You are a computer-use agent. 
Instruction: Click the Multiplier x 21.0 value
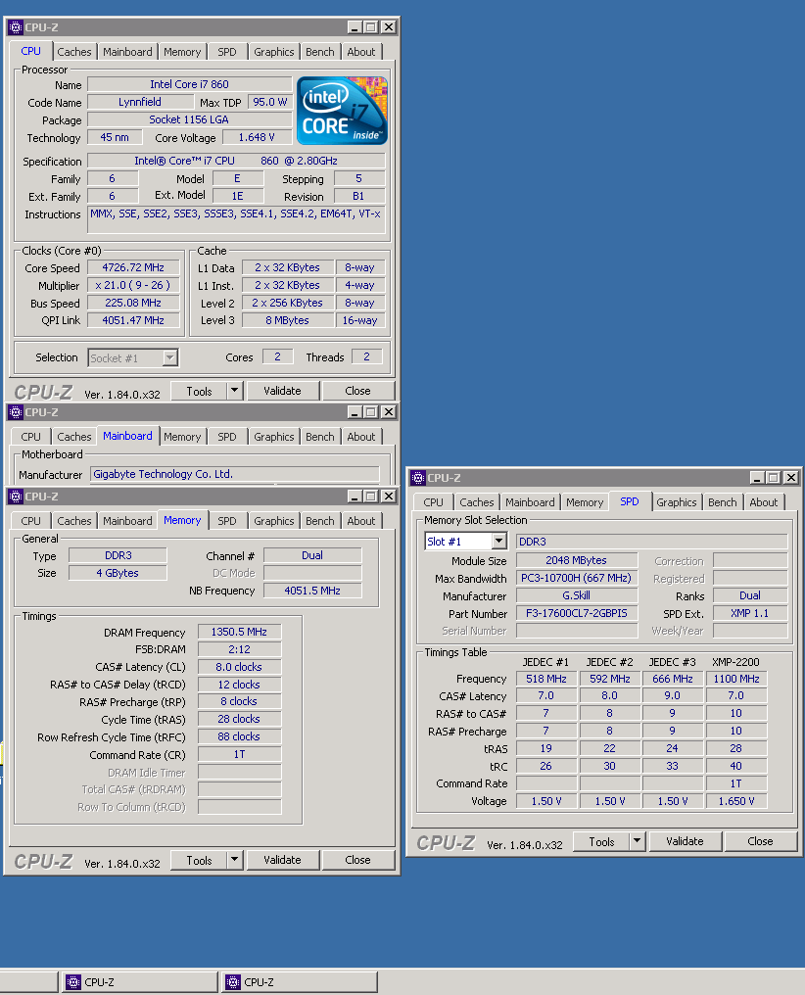tap(133, 286)
